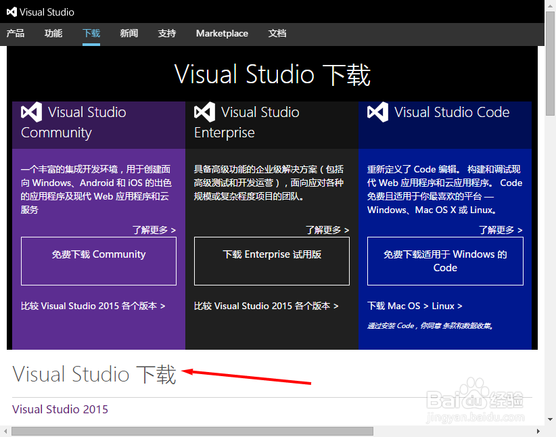The width and height of the screenshot is (556, 437).
Task: Select the 下载 navigation tab
Action: [91, 33]
